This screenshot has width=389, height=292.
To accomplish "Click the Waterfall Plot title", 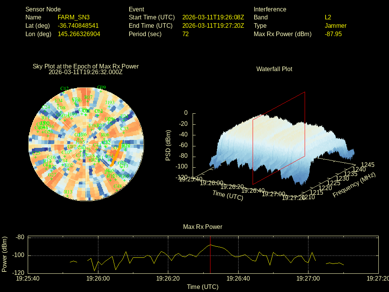I will (274, 69).
